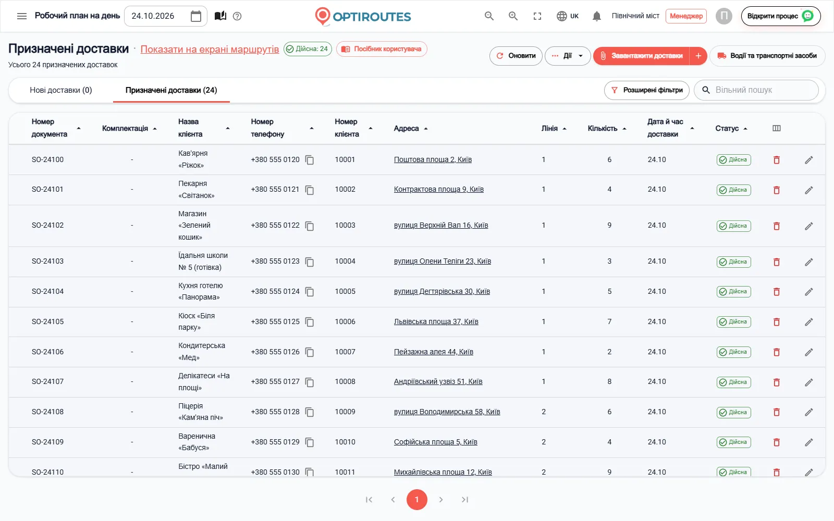Click the Дійсна: 24 status badge
Screen dimensions: 834x521
point(308,49)
